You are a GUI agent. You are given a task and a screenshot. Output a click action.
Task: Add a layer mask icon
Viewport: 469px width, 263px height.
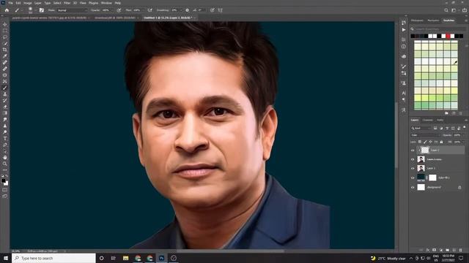435,250
